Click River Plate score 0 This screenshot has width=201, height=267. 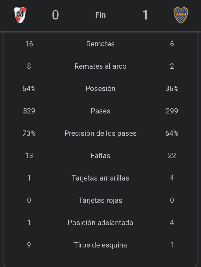[x=55, y=15]
